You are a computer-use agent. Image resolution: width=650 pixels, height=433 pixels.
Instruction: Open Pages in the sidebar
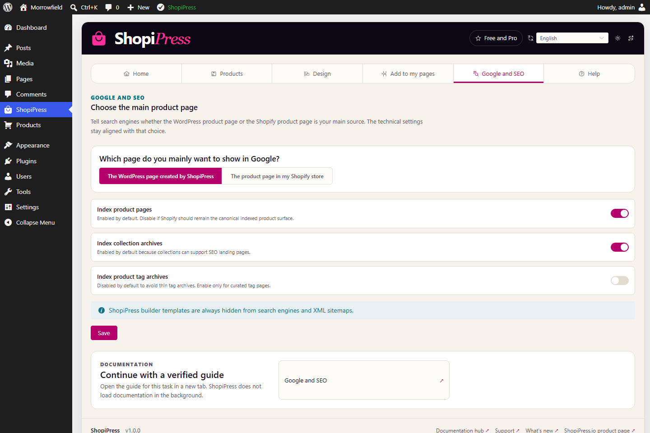[x=36, y=79]
